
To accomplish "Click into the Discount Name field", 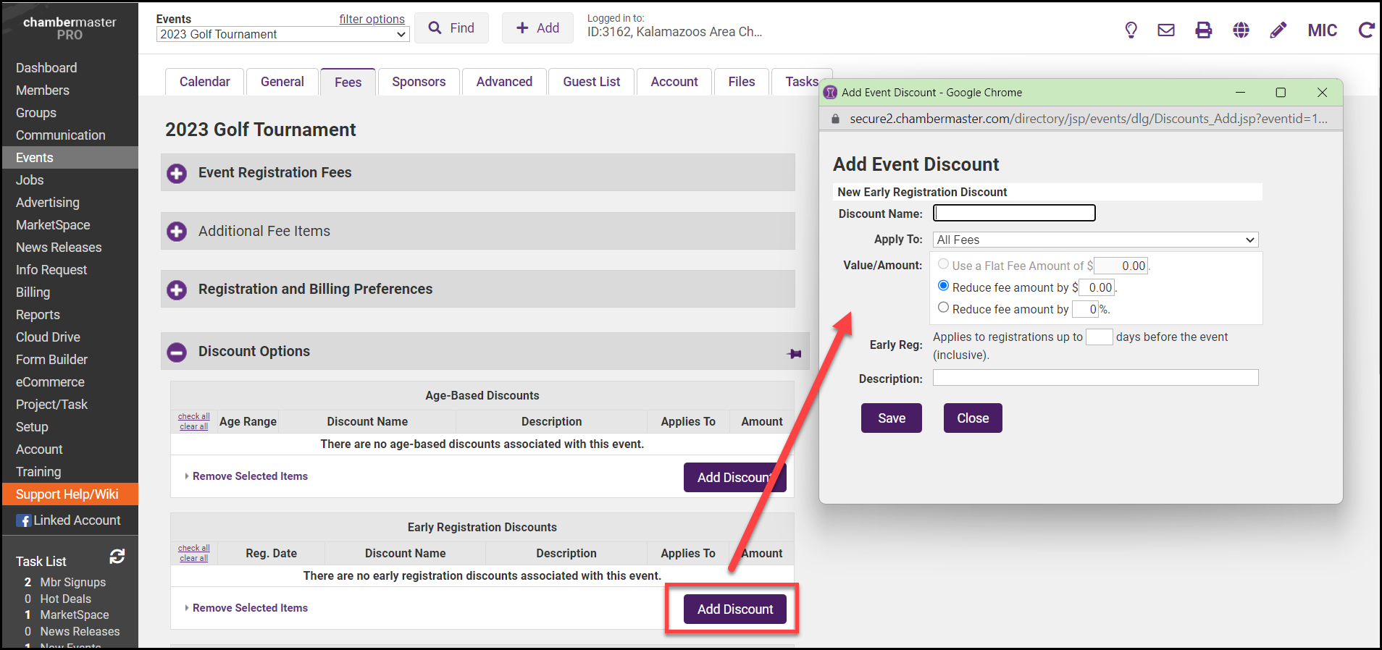I will point(1014,213).
